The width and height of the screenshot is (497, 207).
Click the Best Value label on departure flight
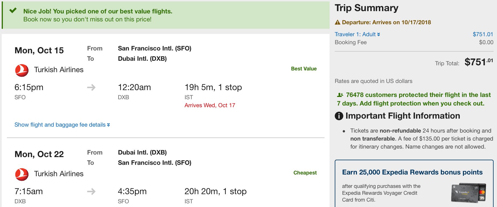(x=304, y=69)
